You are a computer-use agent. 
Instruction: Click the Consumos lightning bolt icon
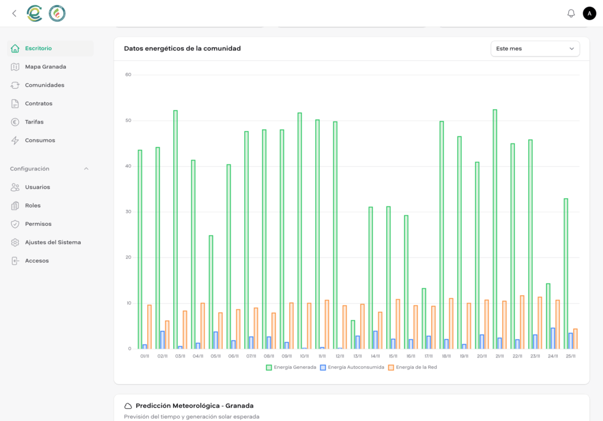[x=15, y=141]
